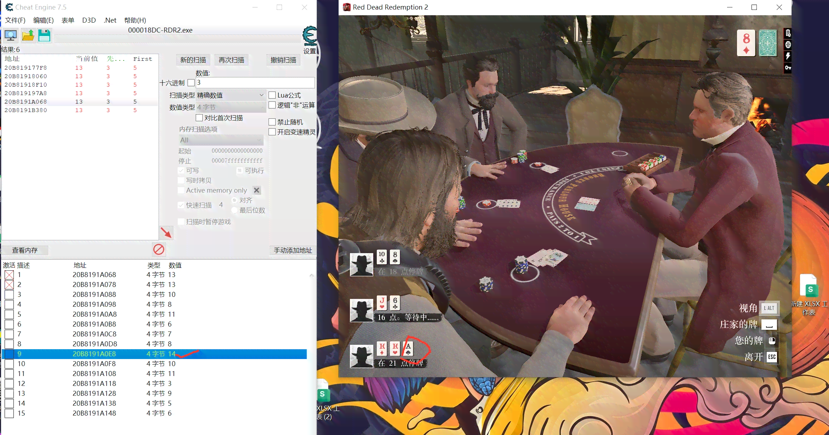The width and height of the screenshot is (829, 435).
Task: Enable the Lua formula checkbox
Action: click(272, 95)
